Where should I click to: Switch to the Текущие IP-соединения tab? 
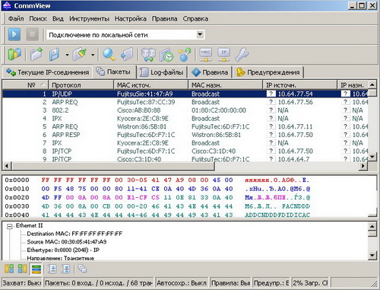[47, 72]
